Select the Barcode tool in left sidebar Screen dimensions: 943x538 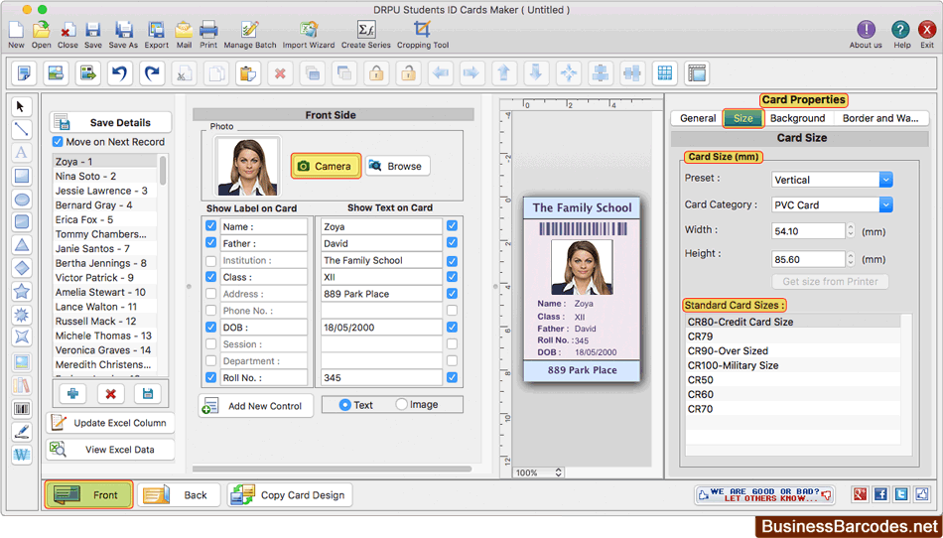click(x=22, y=409)
